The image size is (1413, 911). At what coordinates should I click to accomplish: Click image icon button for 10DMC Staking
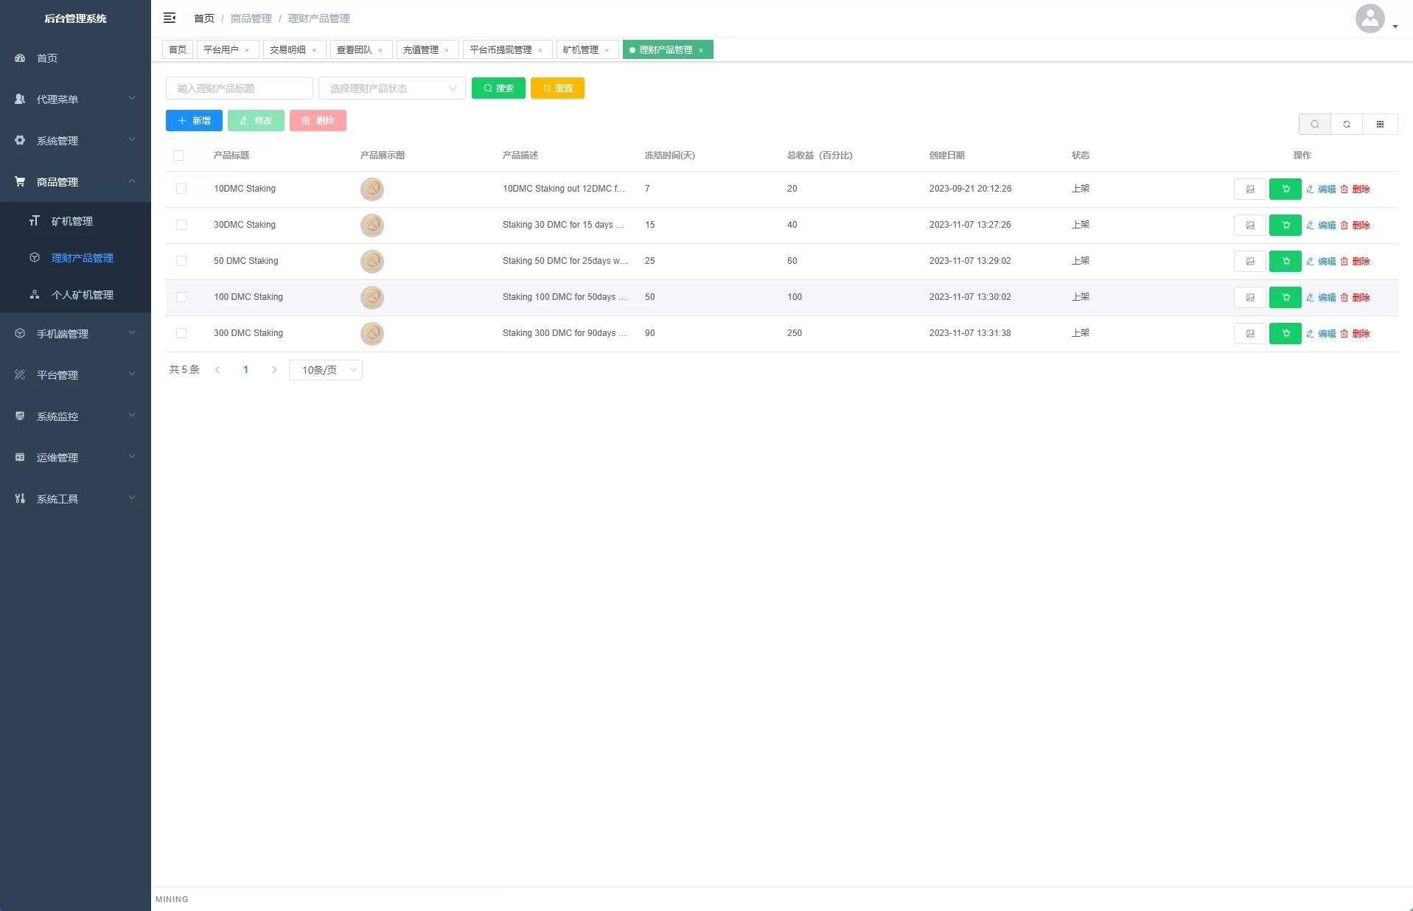(1249, 189)
